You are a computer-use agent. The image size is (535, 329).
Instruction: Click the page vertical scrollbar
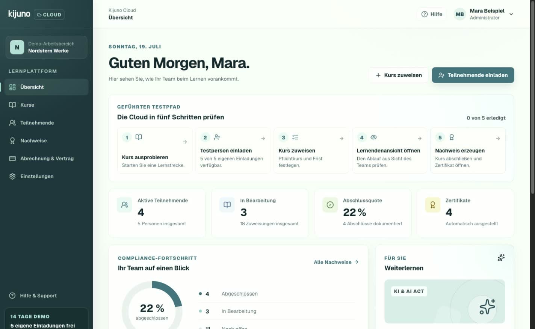click(532, 98)
